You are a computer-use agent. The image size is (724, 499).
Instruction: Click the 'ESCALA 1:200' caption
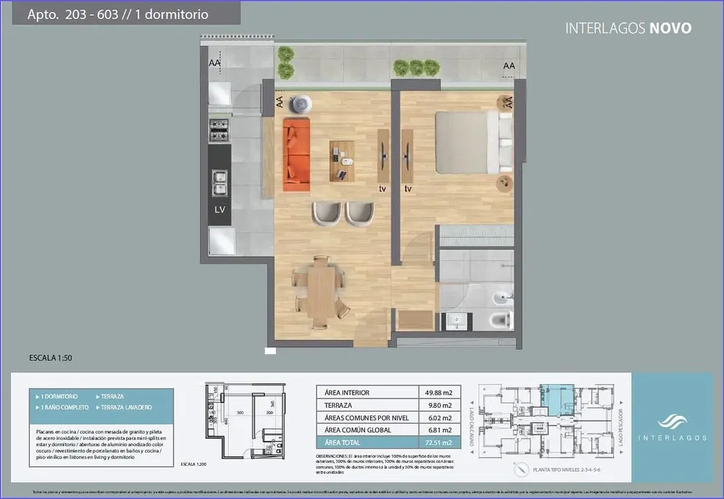(193, 464)
